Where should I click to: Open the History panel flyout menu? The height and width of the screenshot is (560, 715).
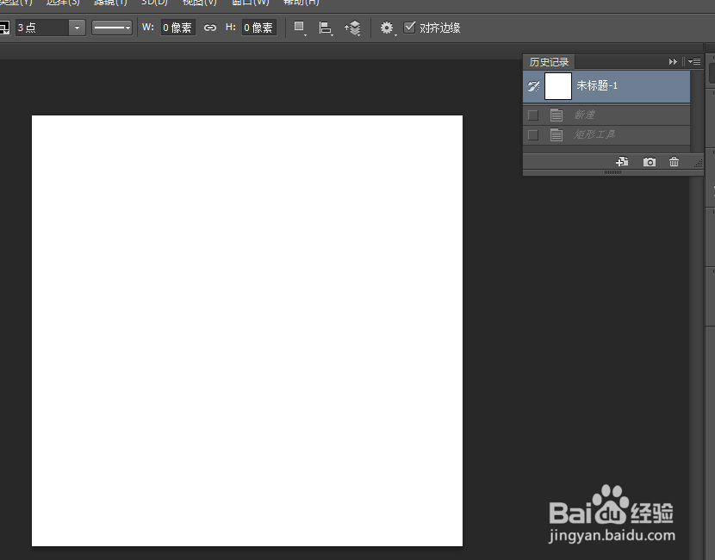click(x=694, y=61)
